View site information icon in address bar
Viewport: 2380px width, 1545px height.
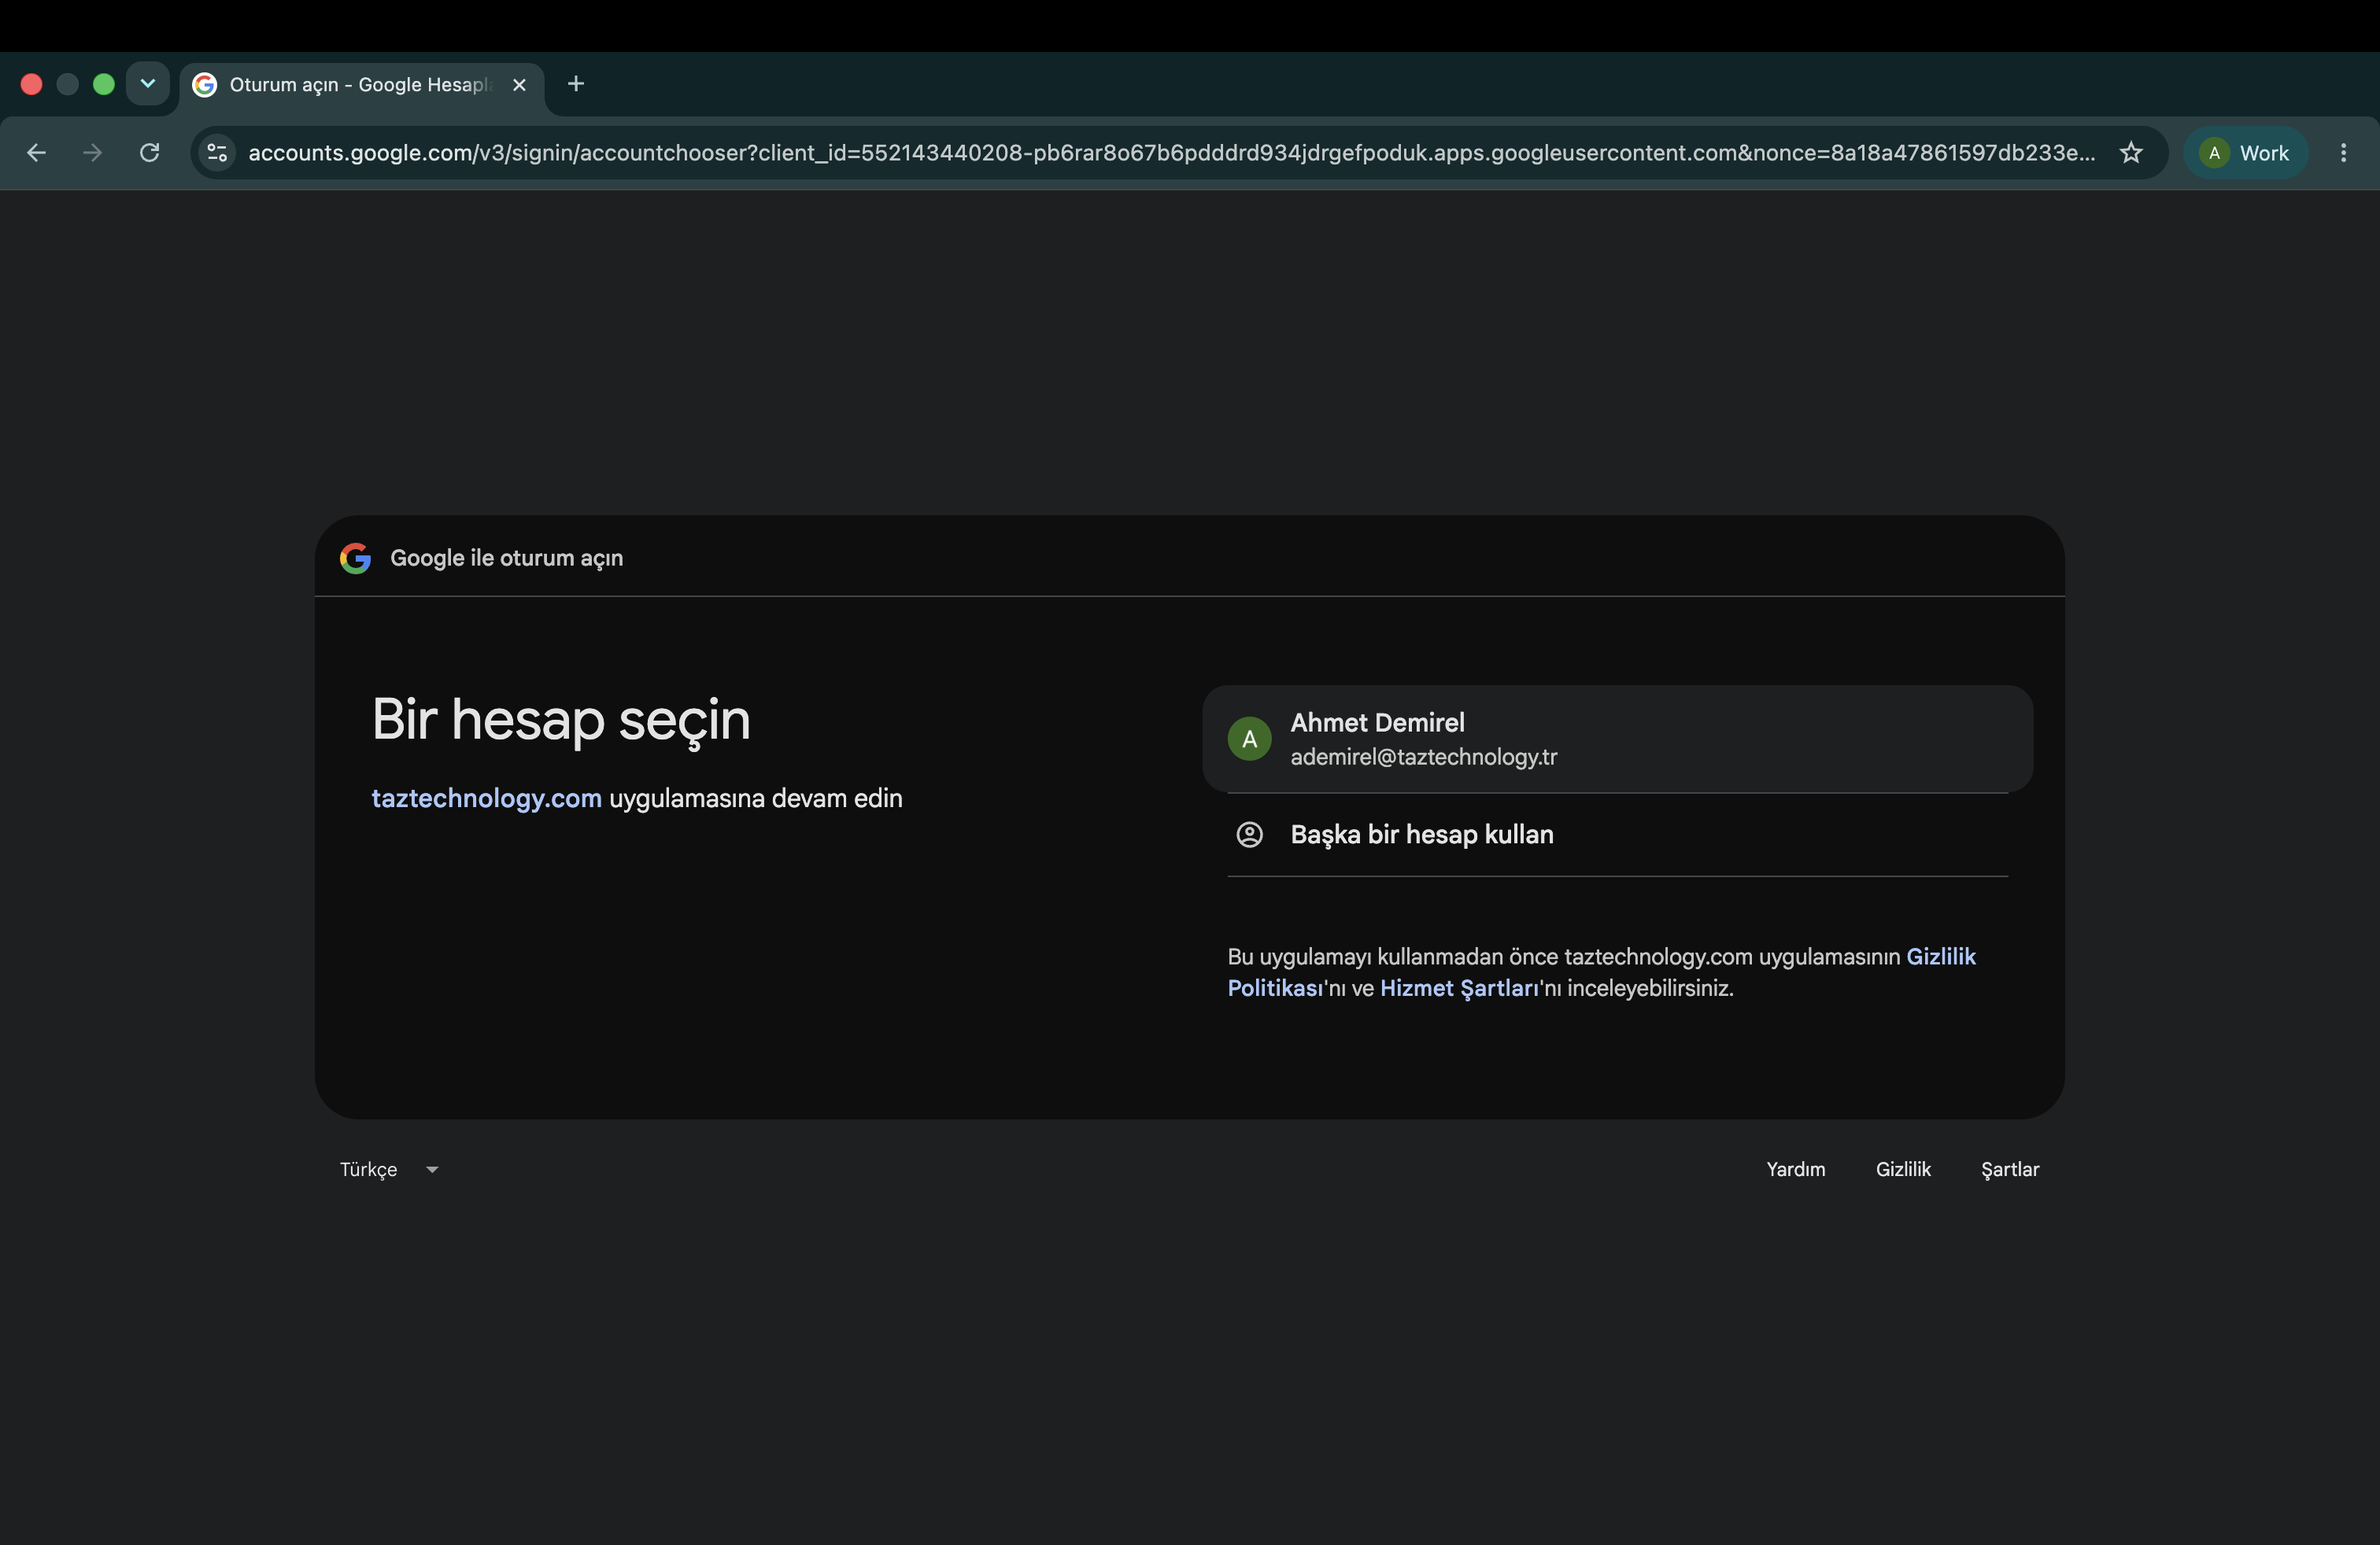217,153
